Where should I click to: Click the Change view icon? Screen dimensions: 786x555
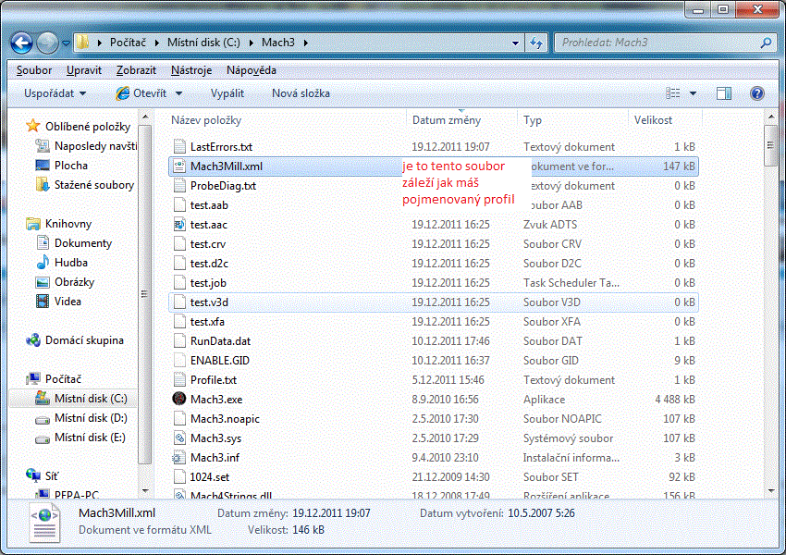[x=673, y=93]
